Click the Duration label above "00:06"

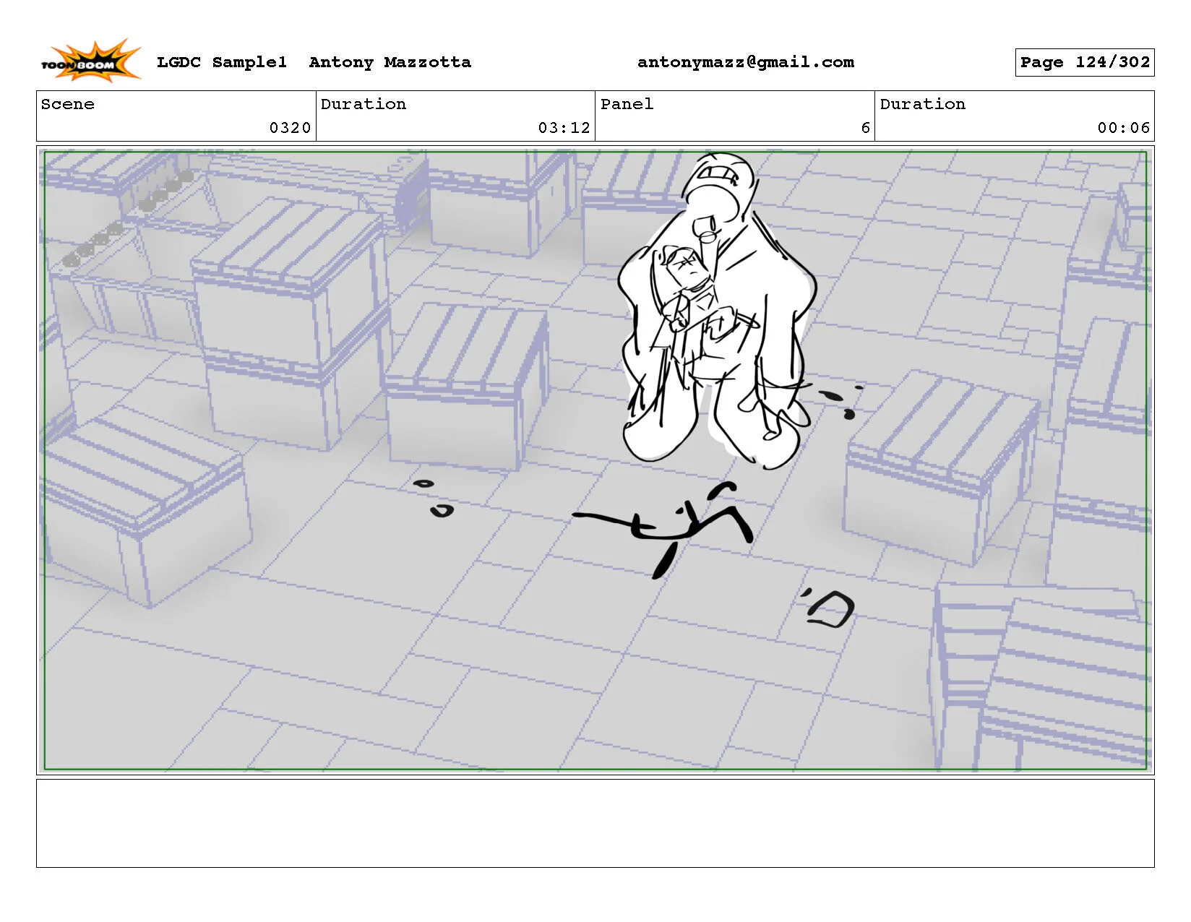923,104
